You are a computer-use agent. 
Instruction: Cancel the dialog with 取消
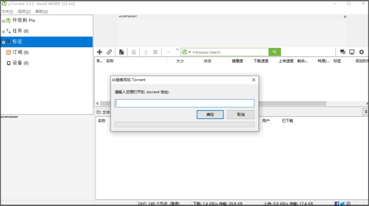coord(241,115)
